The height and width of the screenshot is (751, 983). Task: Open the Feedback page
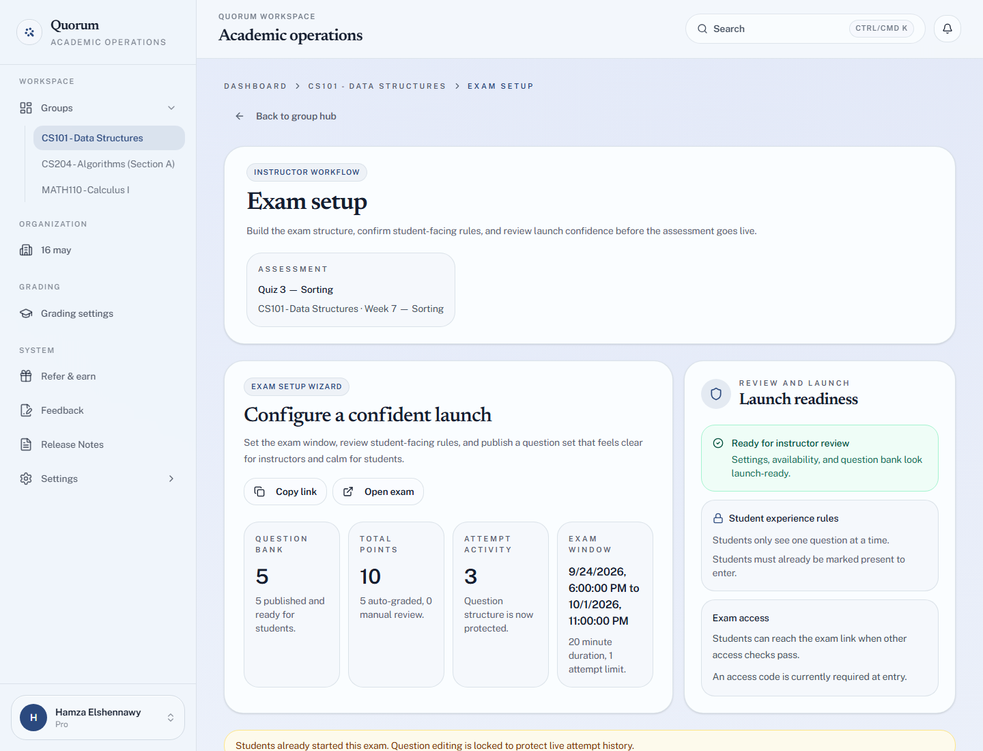click(98, 410)
